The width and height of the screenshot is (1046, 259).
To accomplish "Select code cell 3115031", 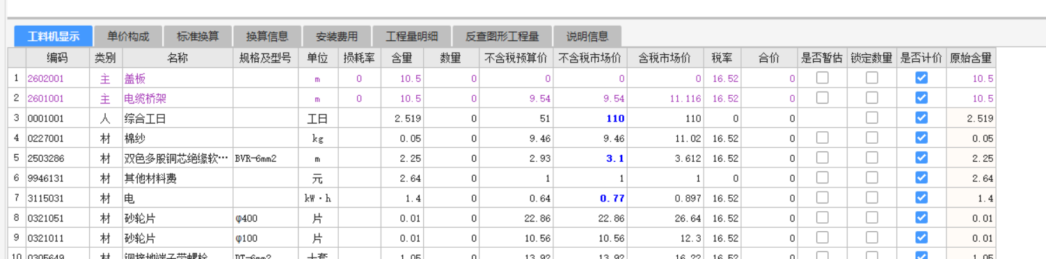I will pyautogui.click(x=57, y=199).
